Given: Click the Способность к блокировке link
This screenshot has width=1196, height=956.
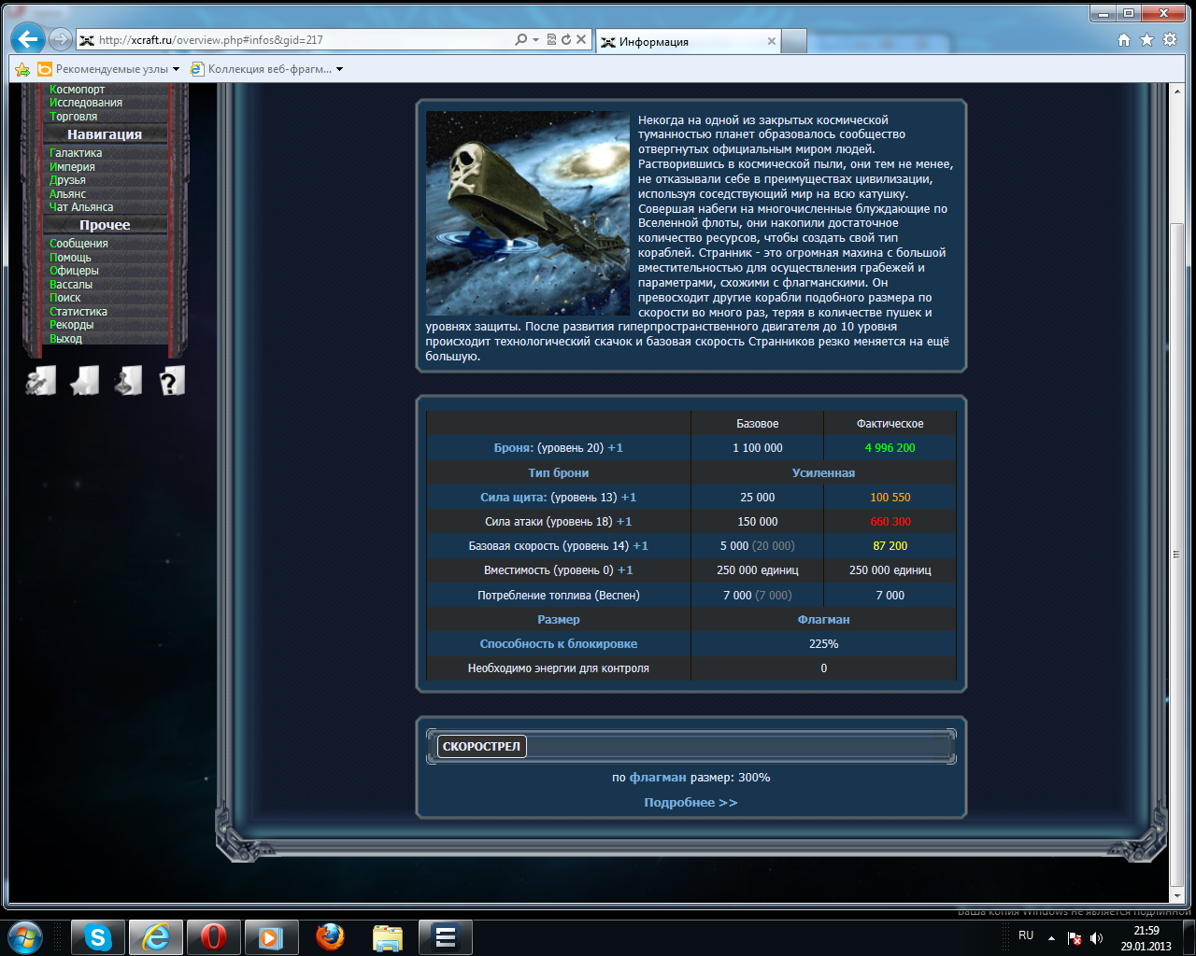Looking at the screenshot, I should click(x=559, y=644).
